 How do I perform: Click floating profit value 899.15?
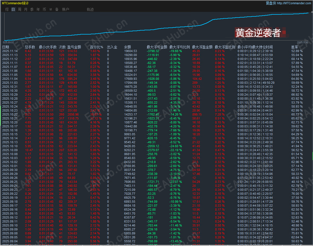coord(197,114)
